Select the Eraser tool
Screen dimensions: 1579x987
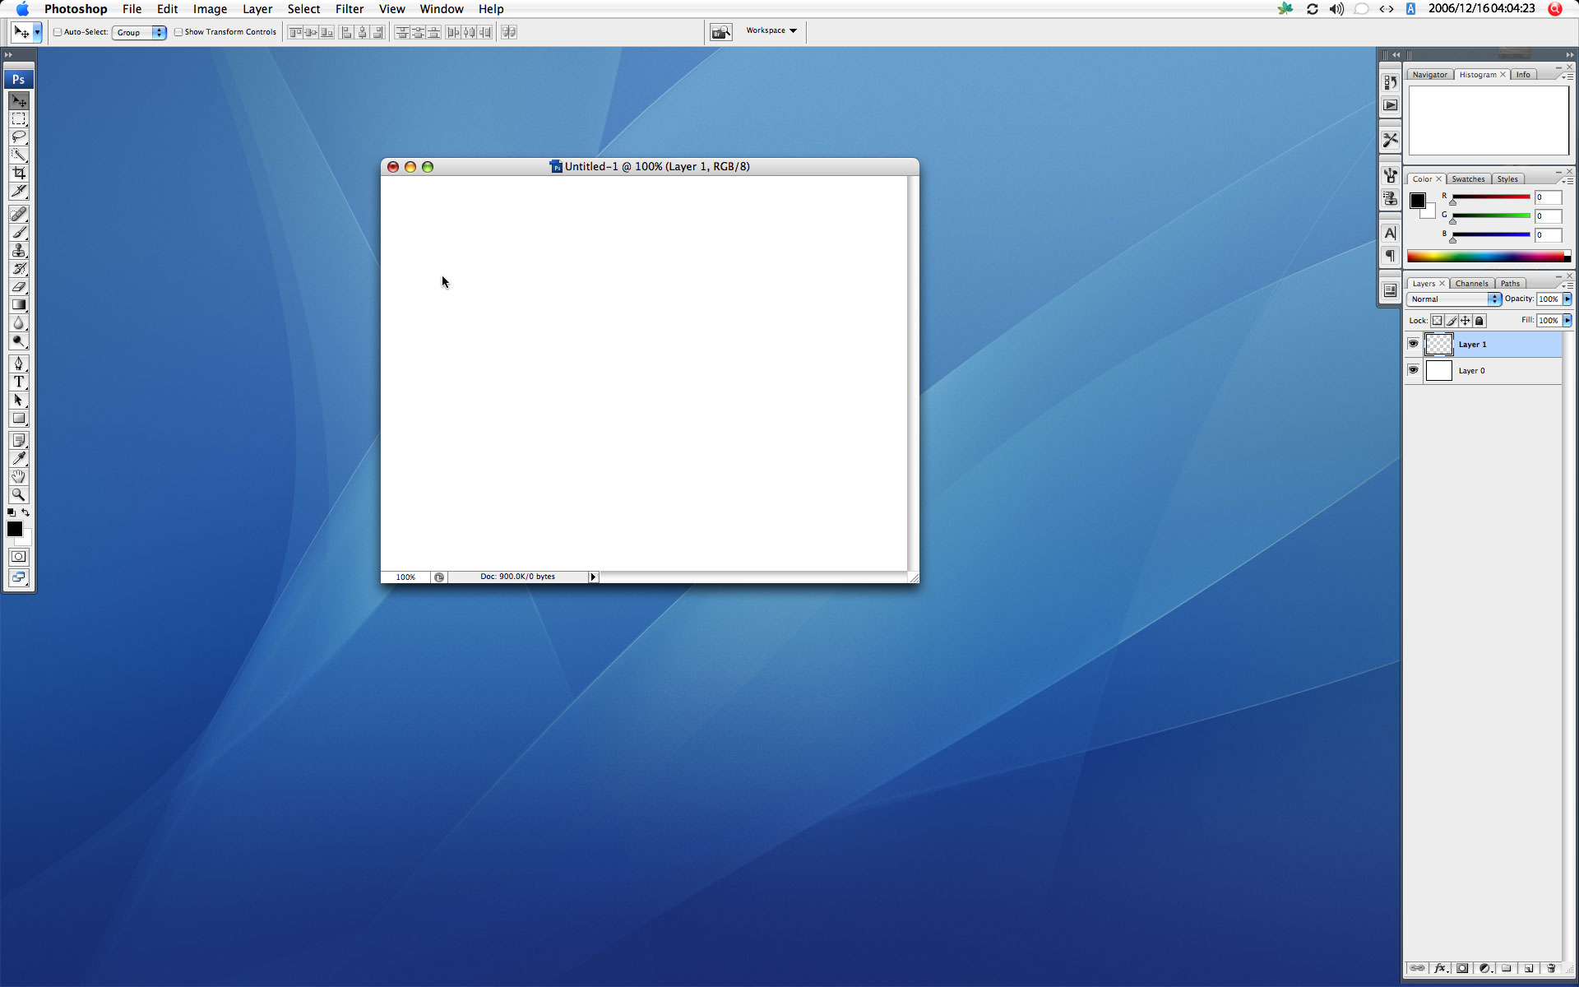pyautogui.click(x=19, y=287)
